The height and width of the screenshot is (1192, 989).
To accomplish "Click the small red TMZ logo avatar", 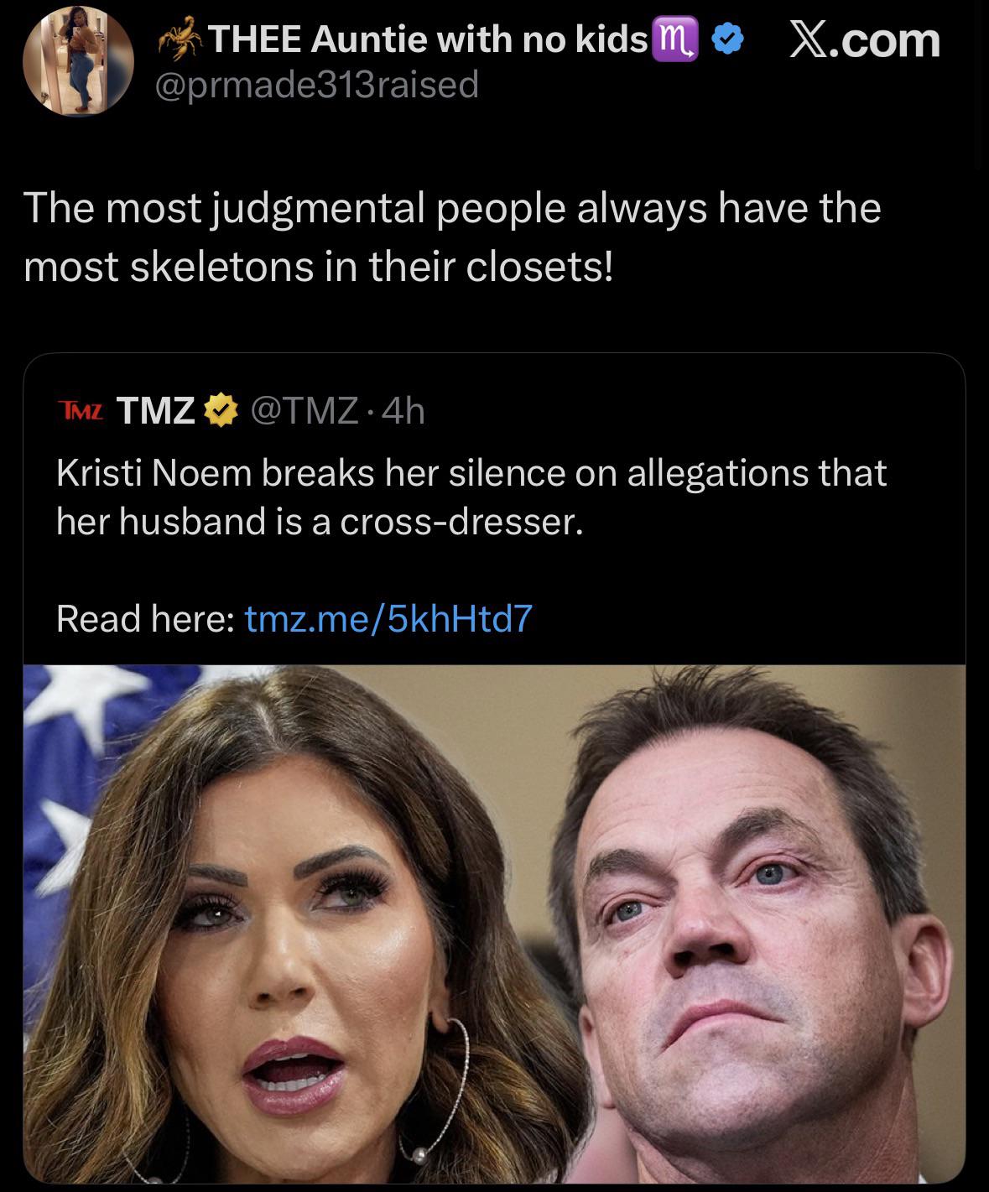I will tap(81, 410).
